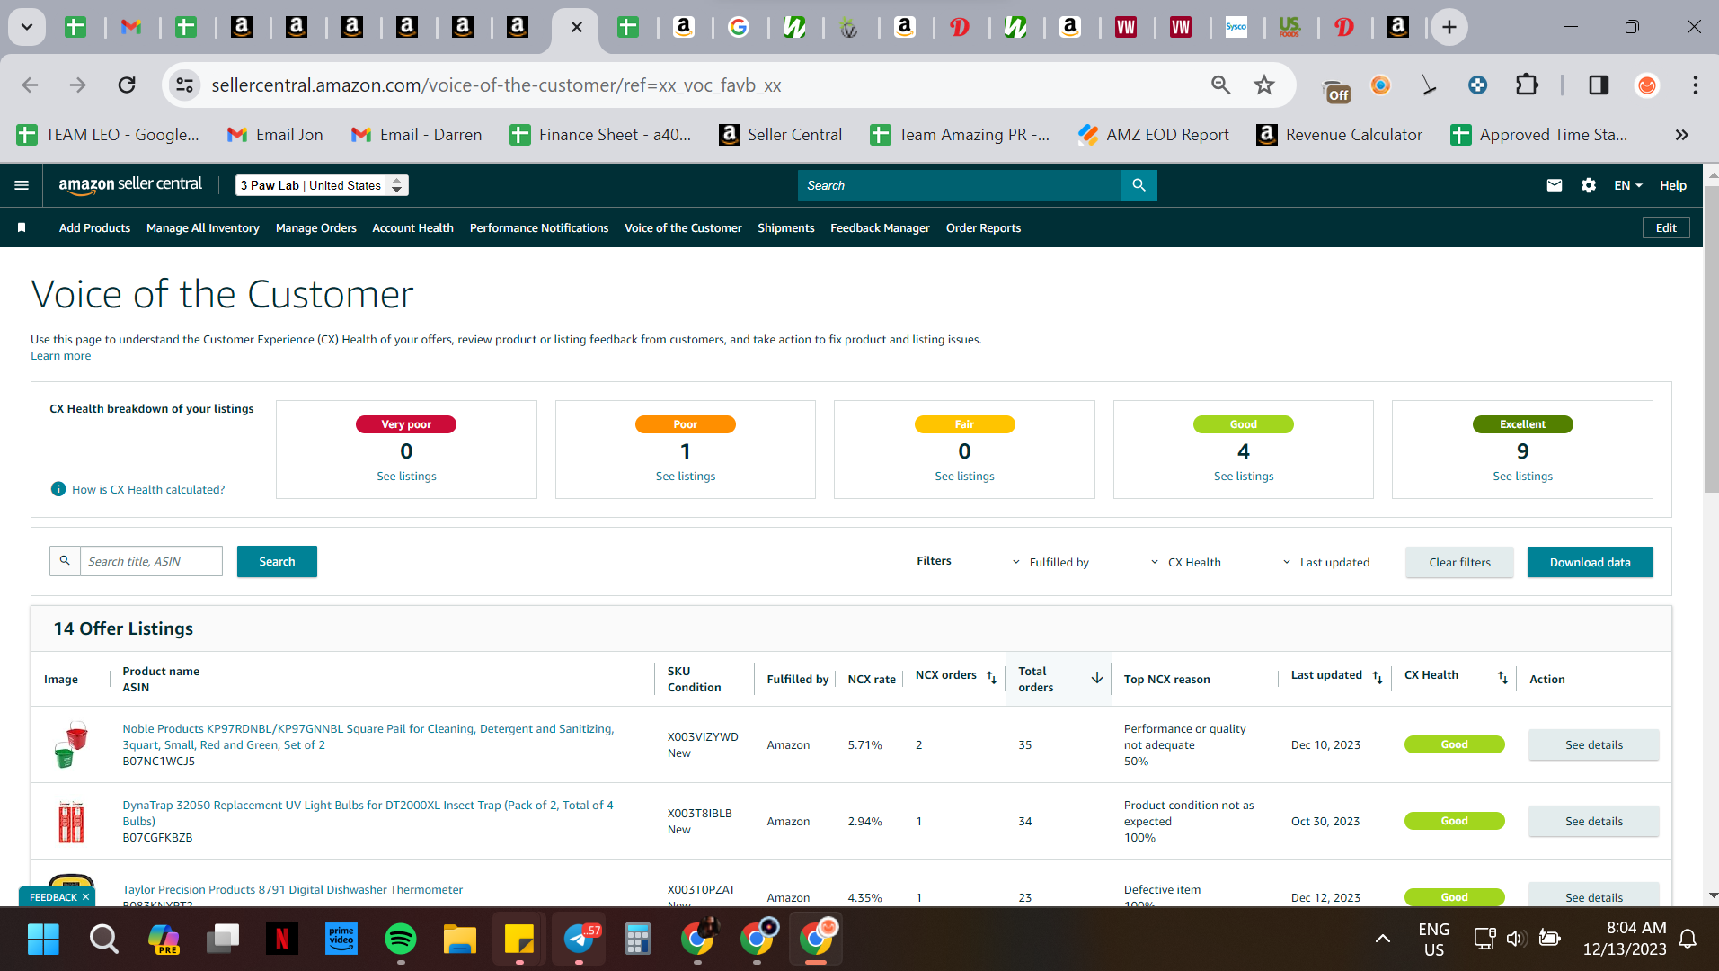The height and width of the screenshot is (971, 1719).
Task: Open the Windows Start menu
Action: point(43,940)
